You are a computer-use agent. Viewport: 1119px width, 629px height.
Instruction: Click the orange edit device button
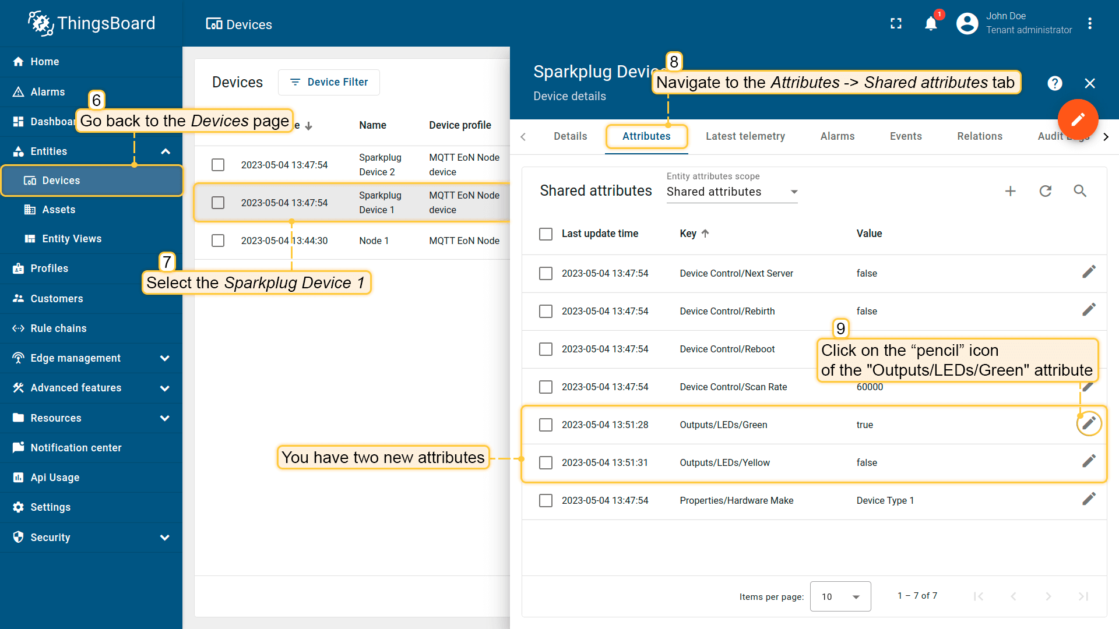(x=1078, y=119)
